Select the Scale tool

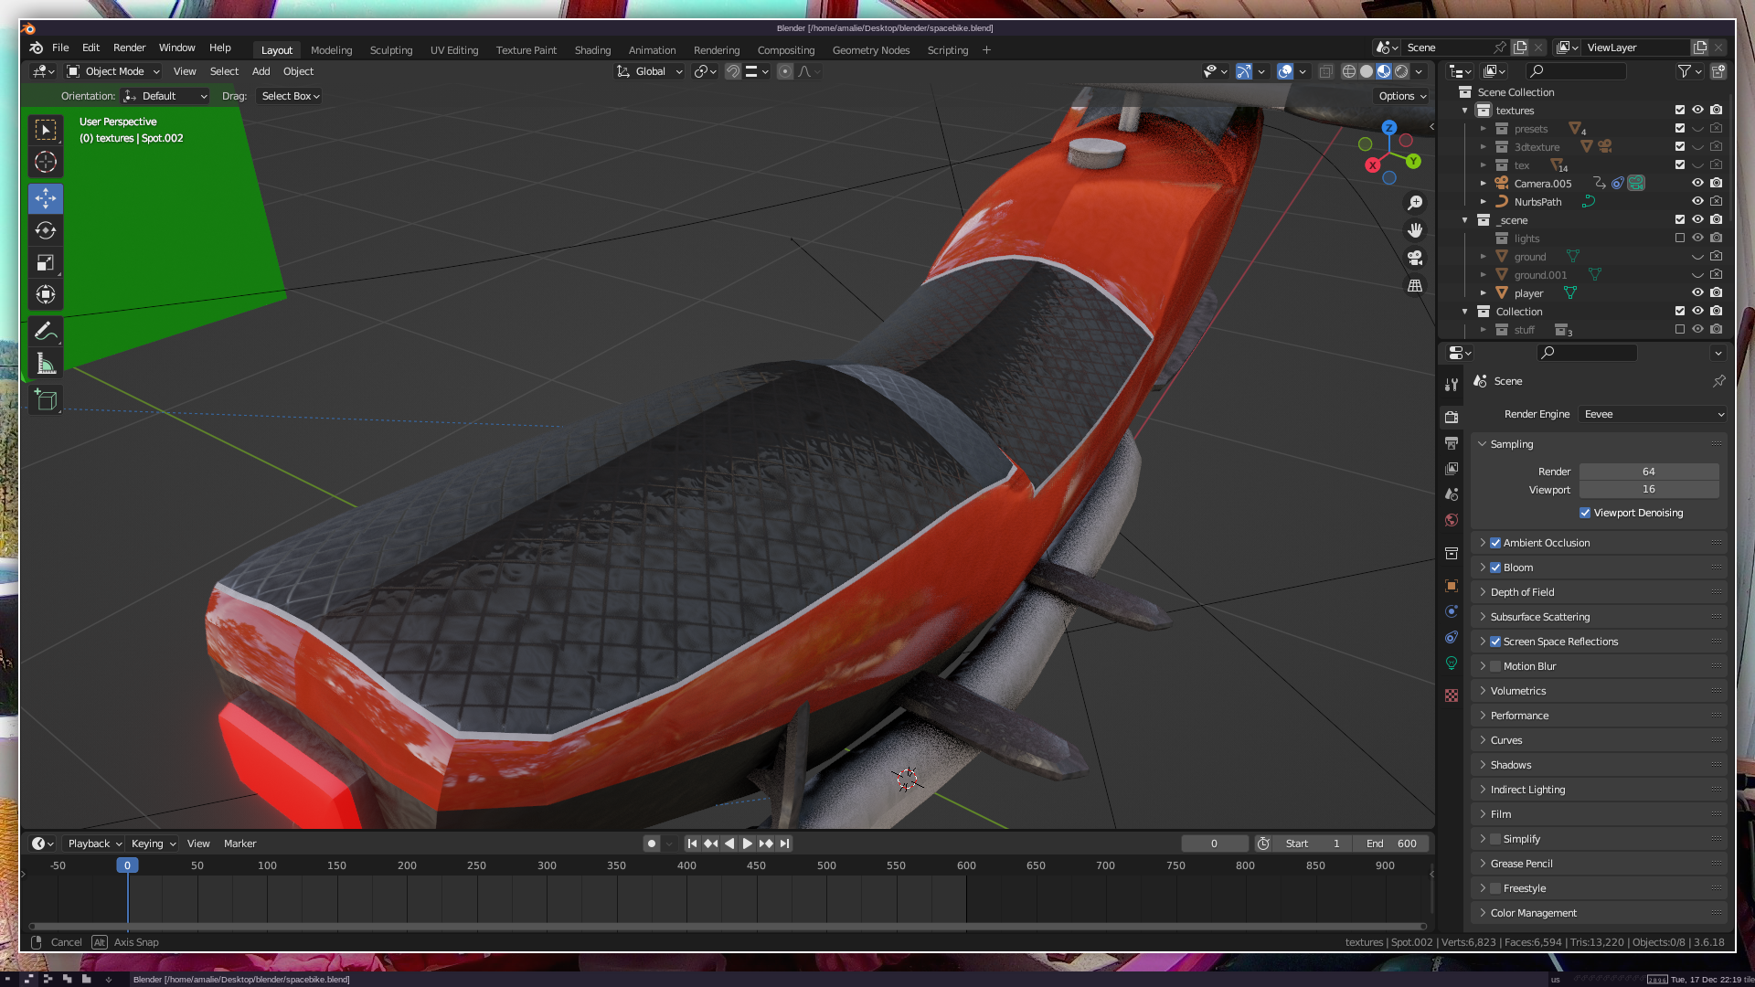(x=46, y=263)
